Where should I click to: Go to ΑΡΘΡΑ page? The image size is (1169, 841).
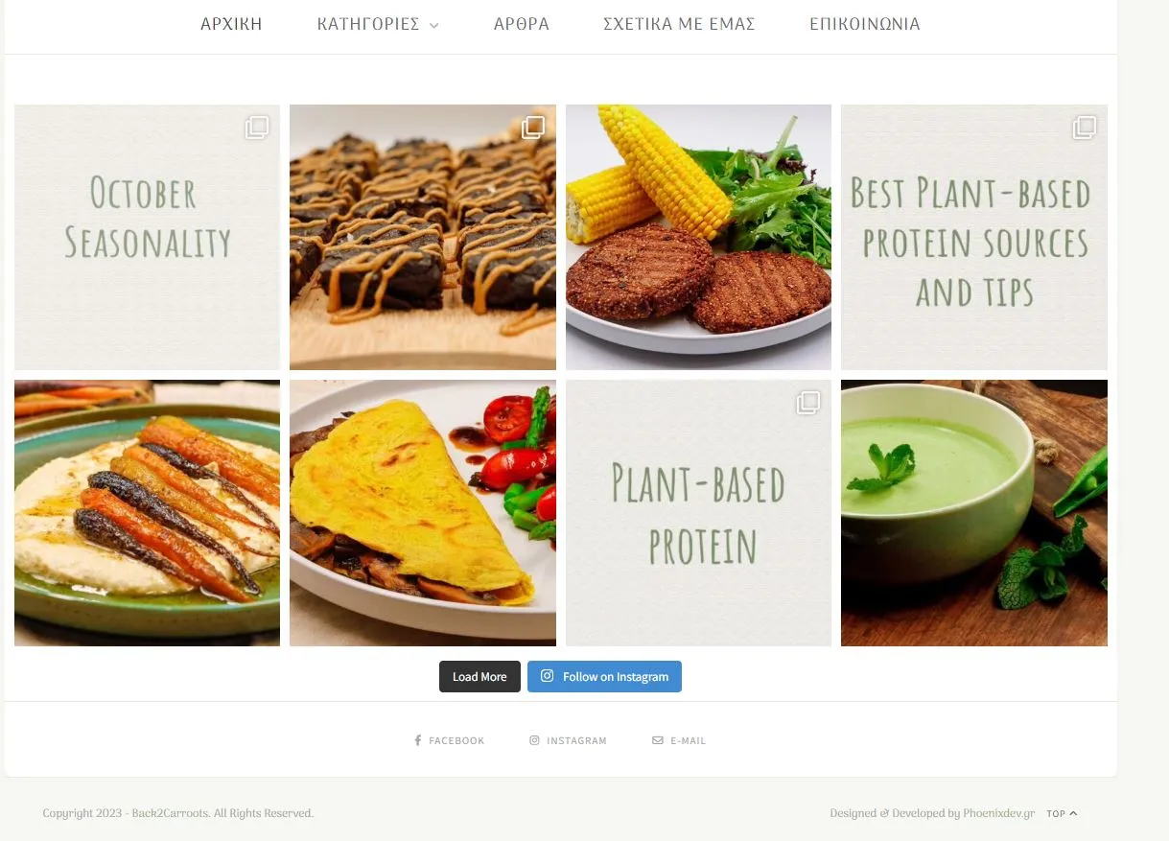click(522, 24)
